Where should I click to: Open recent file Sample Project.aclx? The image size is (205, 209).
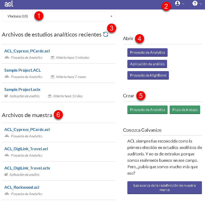point(22,90)
